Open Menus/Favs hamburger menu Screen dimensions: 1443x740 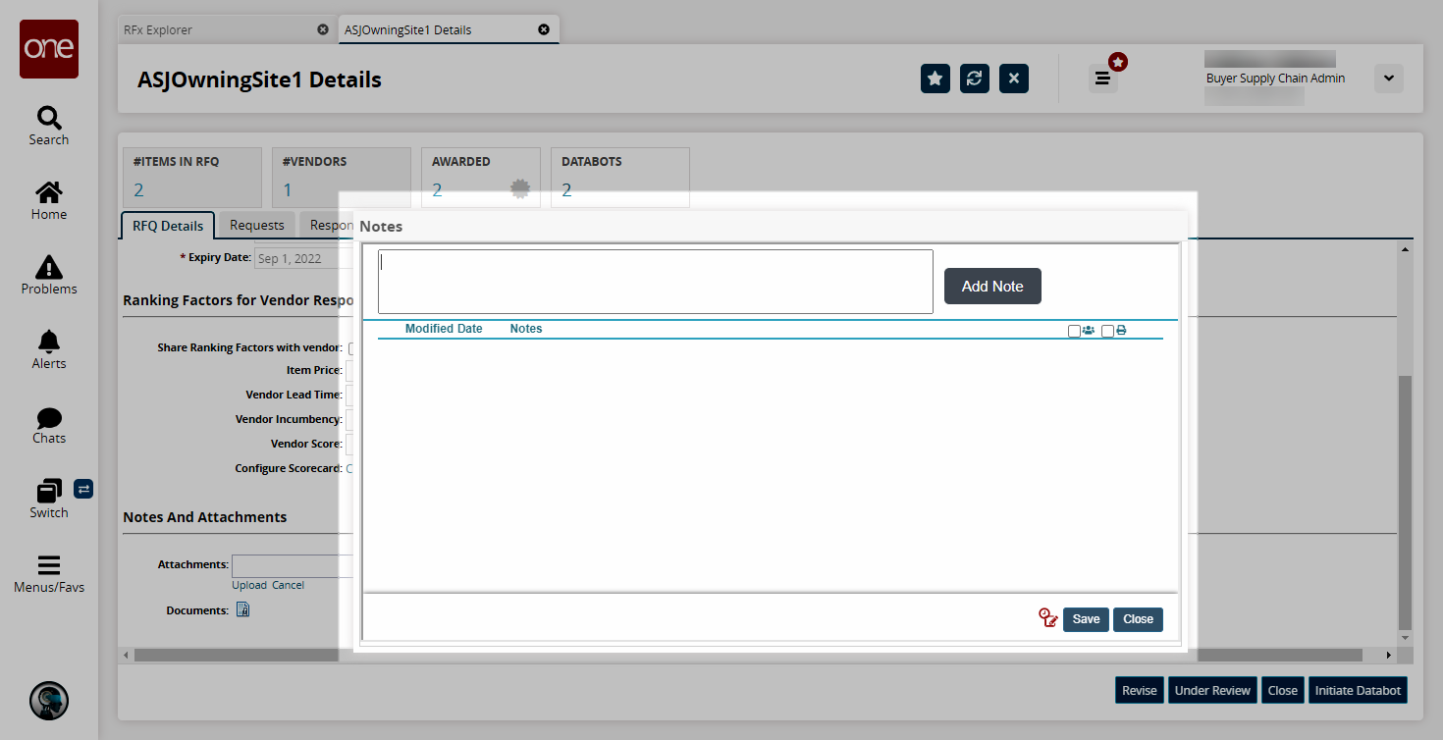point(49,573)
